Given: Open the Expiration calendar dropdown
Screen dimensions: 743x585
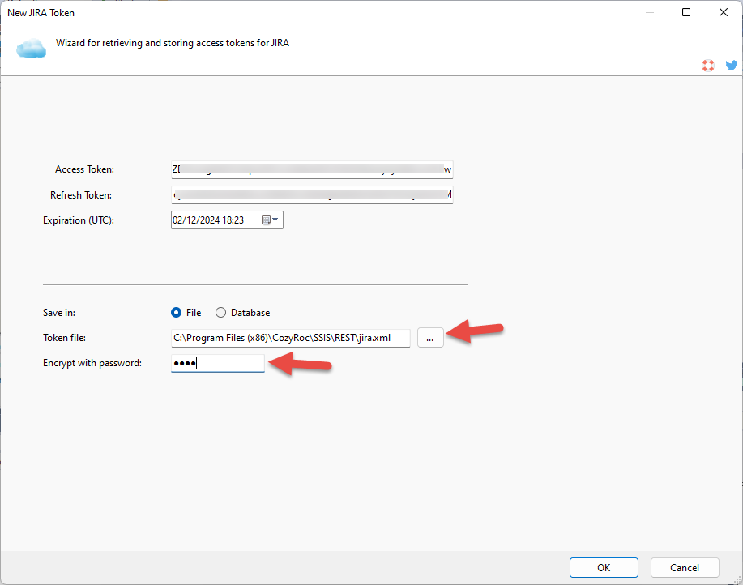Looking at the screenshot, I should click(270, 220).
